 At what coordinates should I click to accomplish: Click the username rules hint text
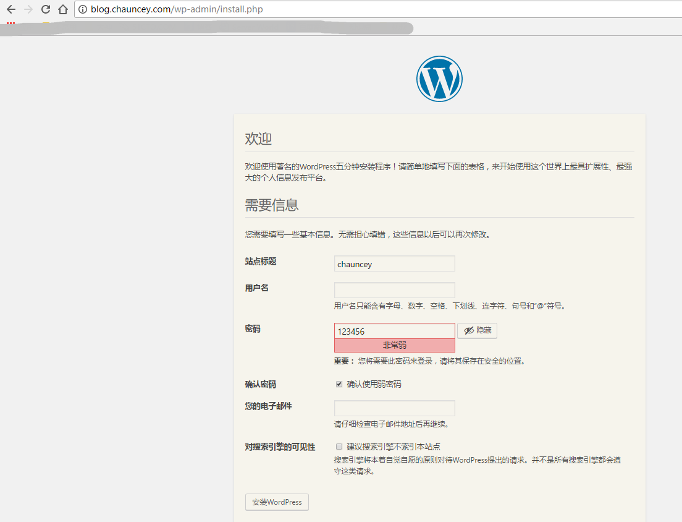pyautogui.click(x=450, y=306)
